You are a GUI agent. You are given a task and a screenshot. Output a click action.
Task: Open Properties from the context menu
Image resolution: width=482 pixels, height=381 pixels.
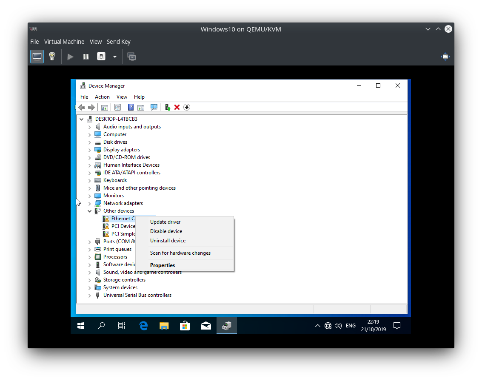pyautogui.click(x=185, y=265)
